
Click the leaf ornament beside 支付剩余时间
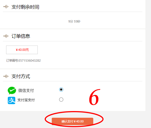(6, 7)
